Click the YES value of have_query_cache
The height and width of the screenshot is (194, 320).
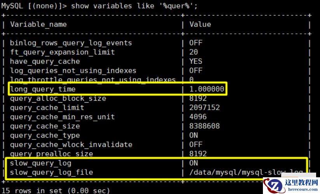click(196, 61)
